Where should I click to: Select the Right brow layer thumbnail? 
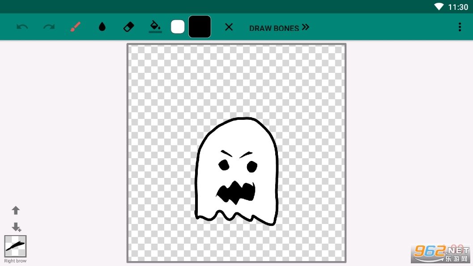[16, 246]
